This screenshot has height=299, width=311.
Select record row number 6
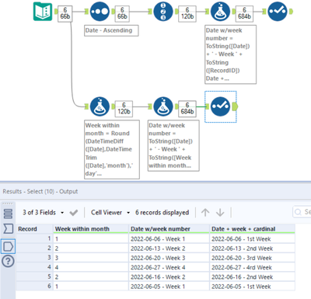pyautogui.click(x=35, y=287)
